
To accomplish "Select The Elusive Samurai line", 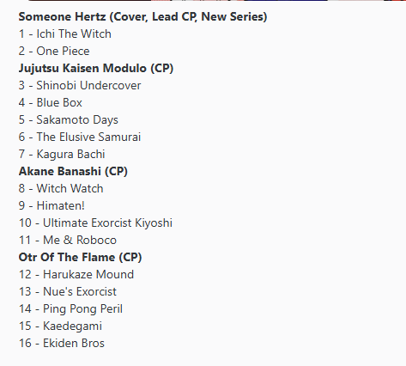I will (x=80, y=137).
